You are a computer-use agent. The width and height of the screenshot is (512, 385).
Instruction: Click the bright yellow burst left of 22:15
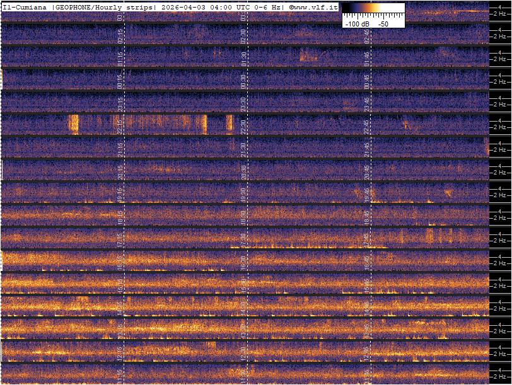(x=73, y=124)
